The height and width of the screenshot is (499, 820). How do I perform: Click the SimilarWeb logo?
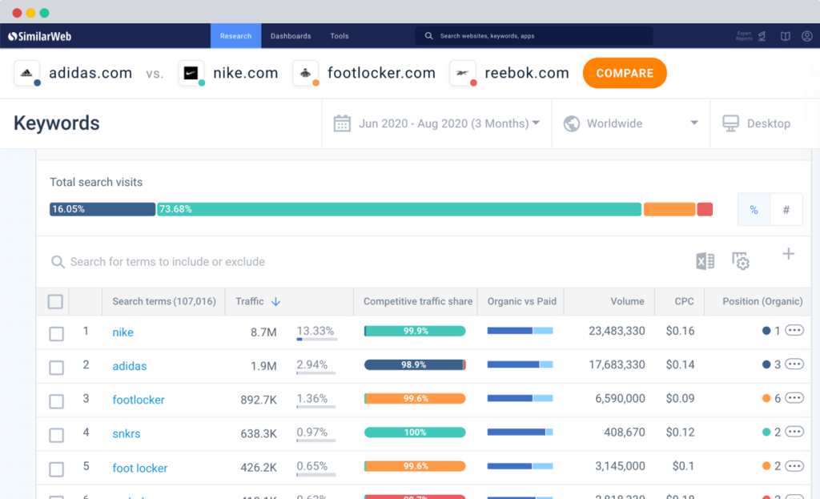(42, 36)
